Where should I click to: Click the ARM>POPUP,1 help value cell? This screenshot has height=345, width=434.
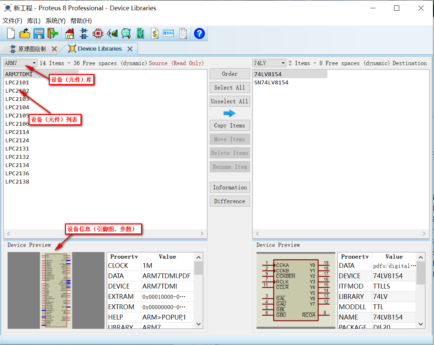pos(167,317)
